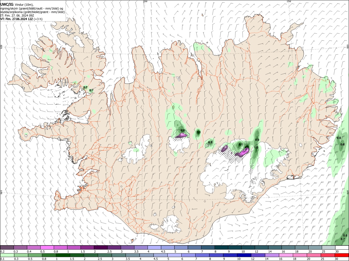The width and height of the screenshot is (349, 261).
Task: Select the pale lavender 4 mm swatch in top row
Action: [154, 247]
